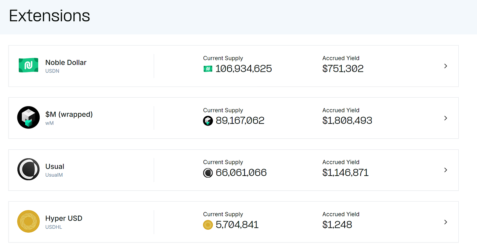The height and width of the screenshot is (252, 477).
Task: Click Accrued Yield label in Usual row
Action: pyautogui.click(x=341, y=162)
